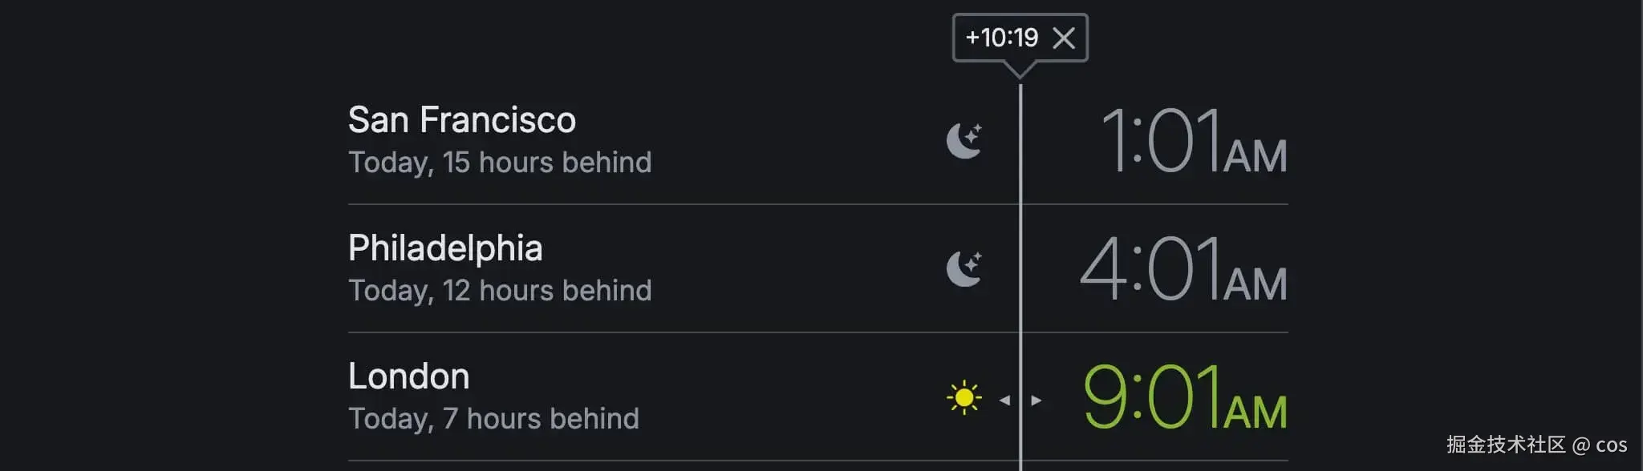Select the San Francisco city name
The width and height of the screenshot is (1643, 471).
pos(461,120)
